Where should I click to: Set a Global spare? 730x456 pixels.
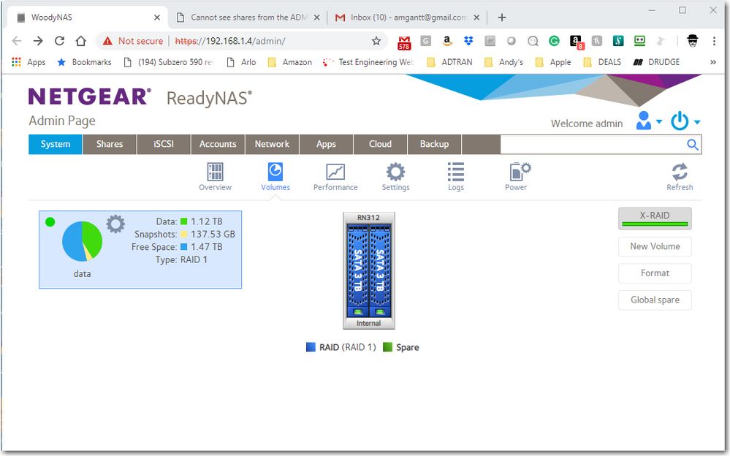[654, 300]
